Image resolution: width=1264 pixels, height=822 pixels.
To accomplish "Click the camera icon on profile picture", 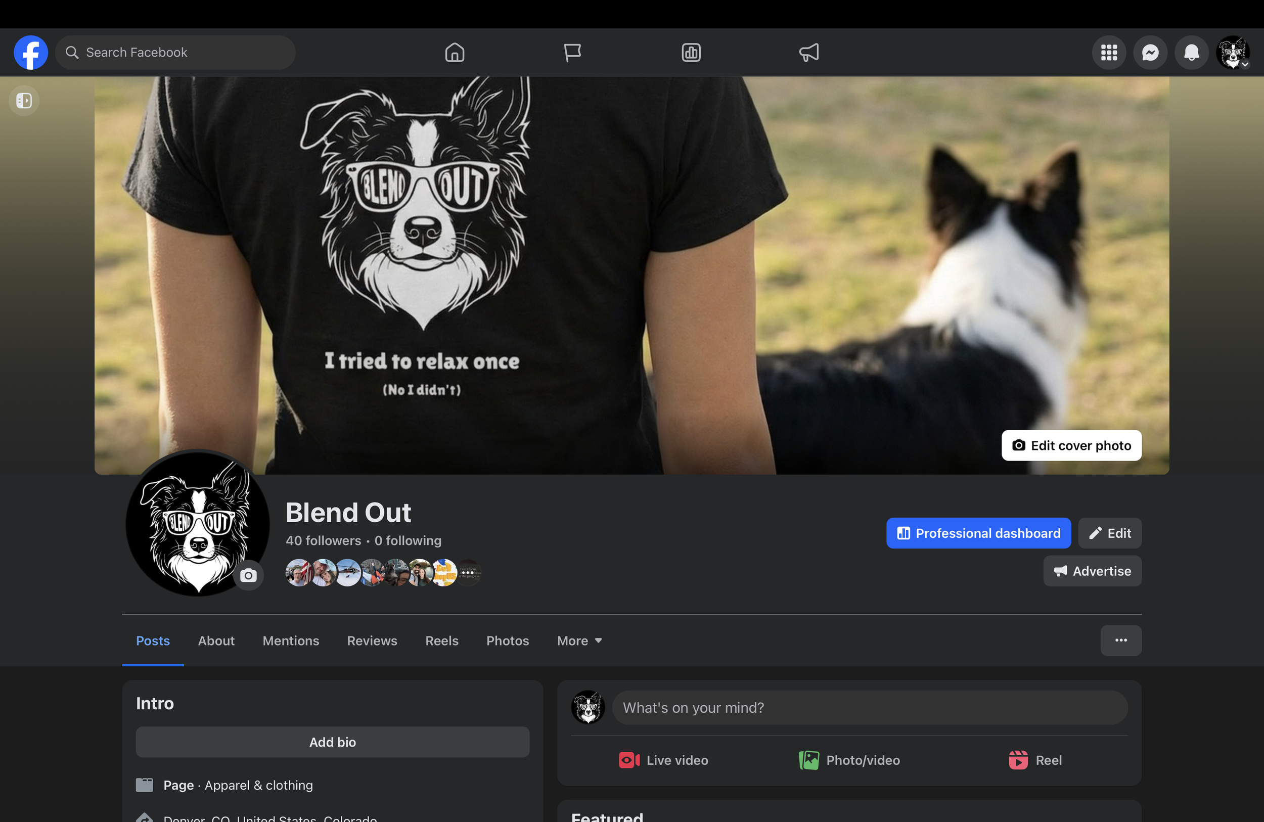I will point(248,576).
